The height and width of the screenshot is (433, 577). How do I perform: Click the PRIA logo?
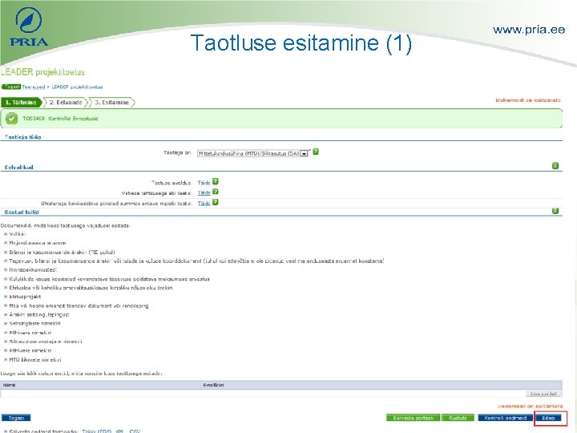29,27
